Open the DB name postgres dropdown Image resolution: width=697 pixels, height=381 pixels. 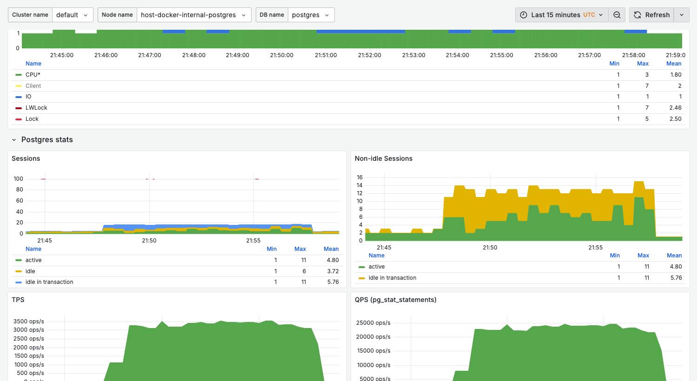311,15
